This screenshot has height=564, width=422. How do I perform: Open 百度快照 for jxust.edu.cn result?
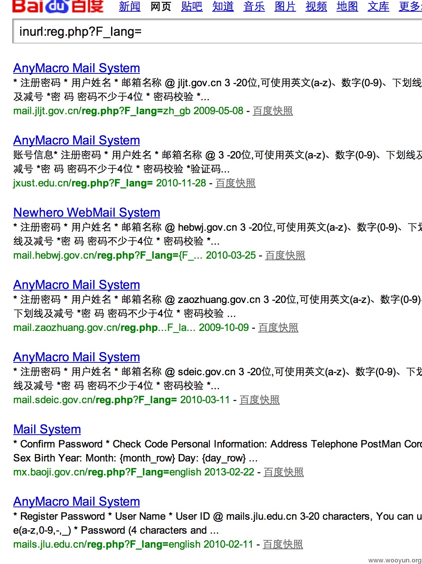coord(235,183)
